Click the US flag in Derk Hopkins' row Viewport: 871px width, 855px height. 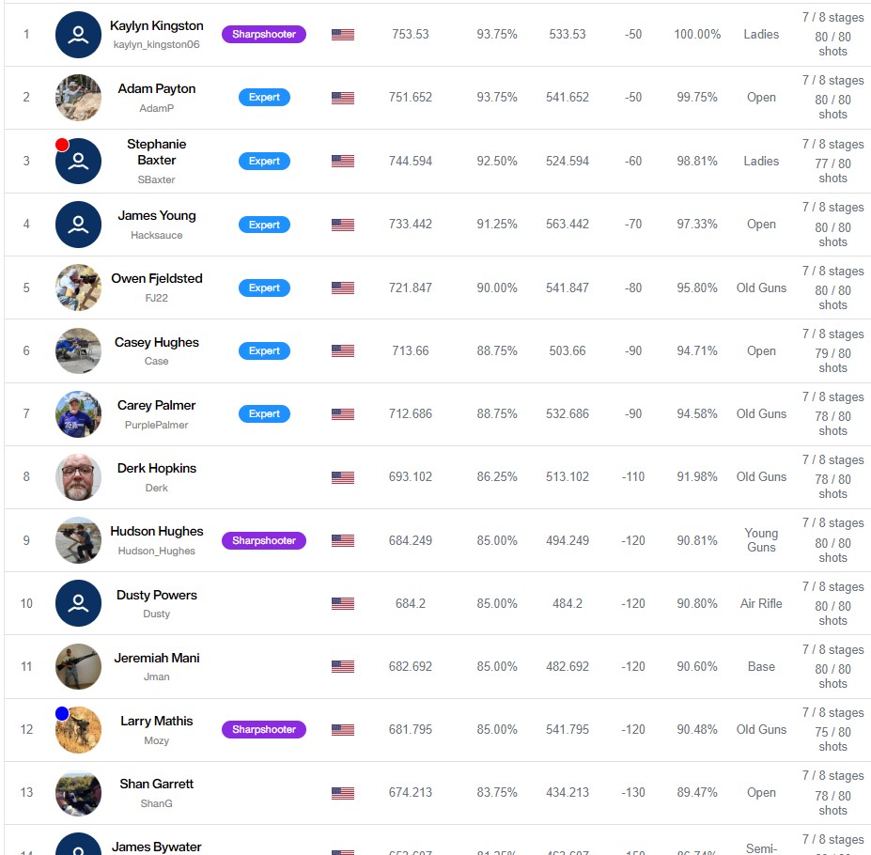(x=343, y=477)
